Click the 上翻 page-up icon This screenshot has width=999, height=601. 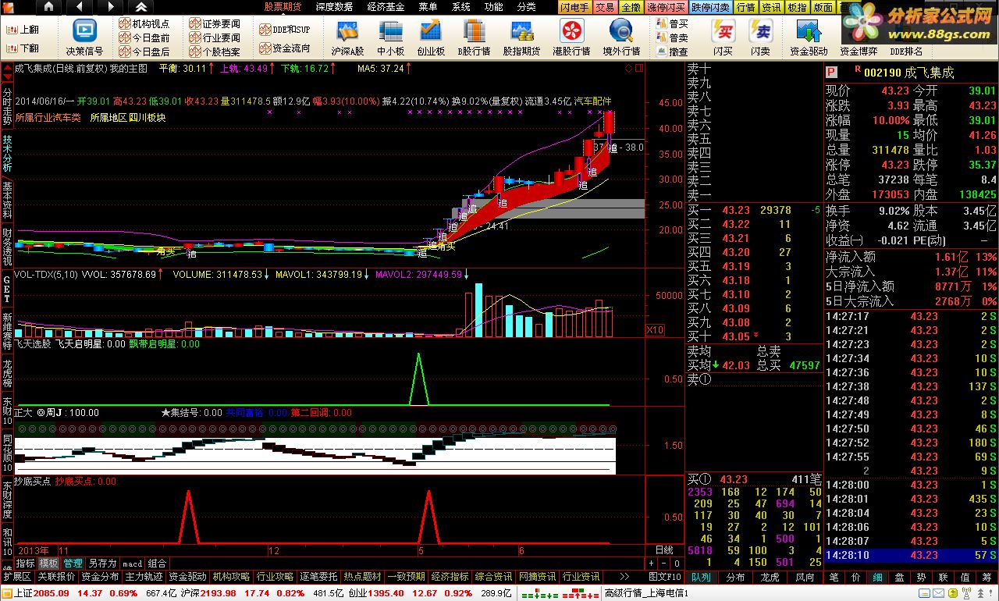(22, 29)
